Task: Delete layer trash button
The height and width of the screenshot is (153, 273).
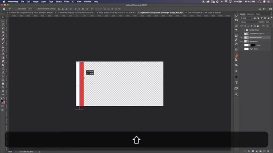Action: pyautogui.click(x=268, y=151)
